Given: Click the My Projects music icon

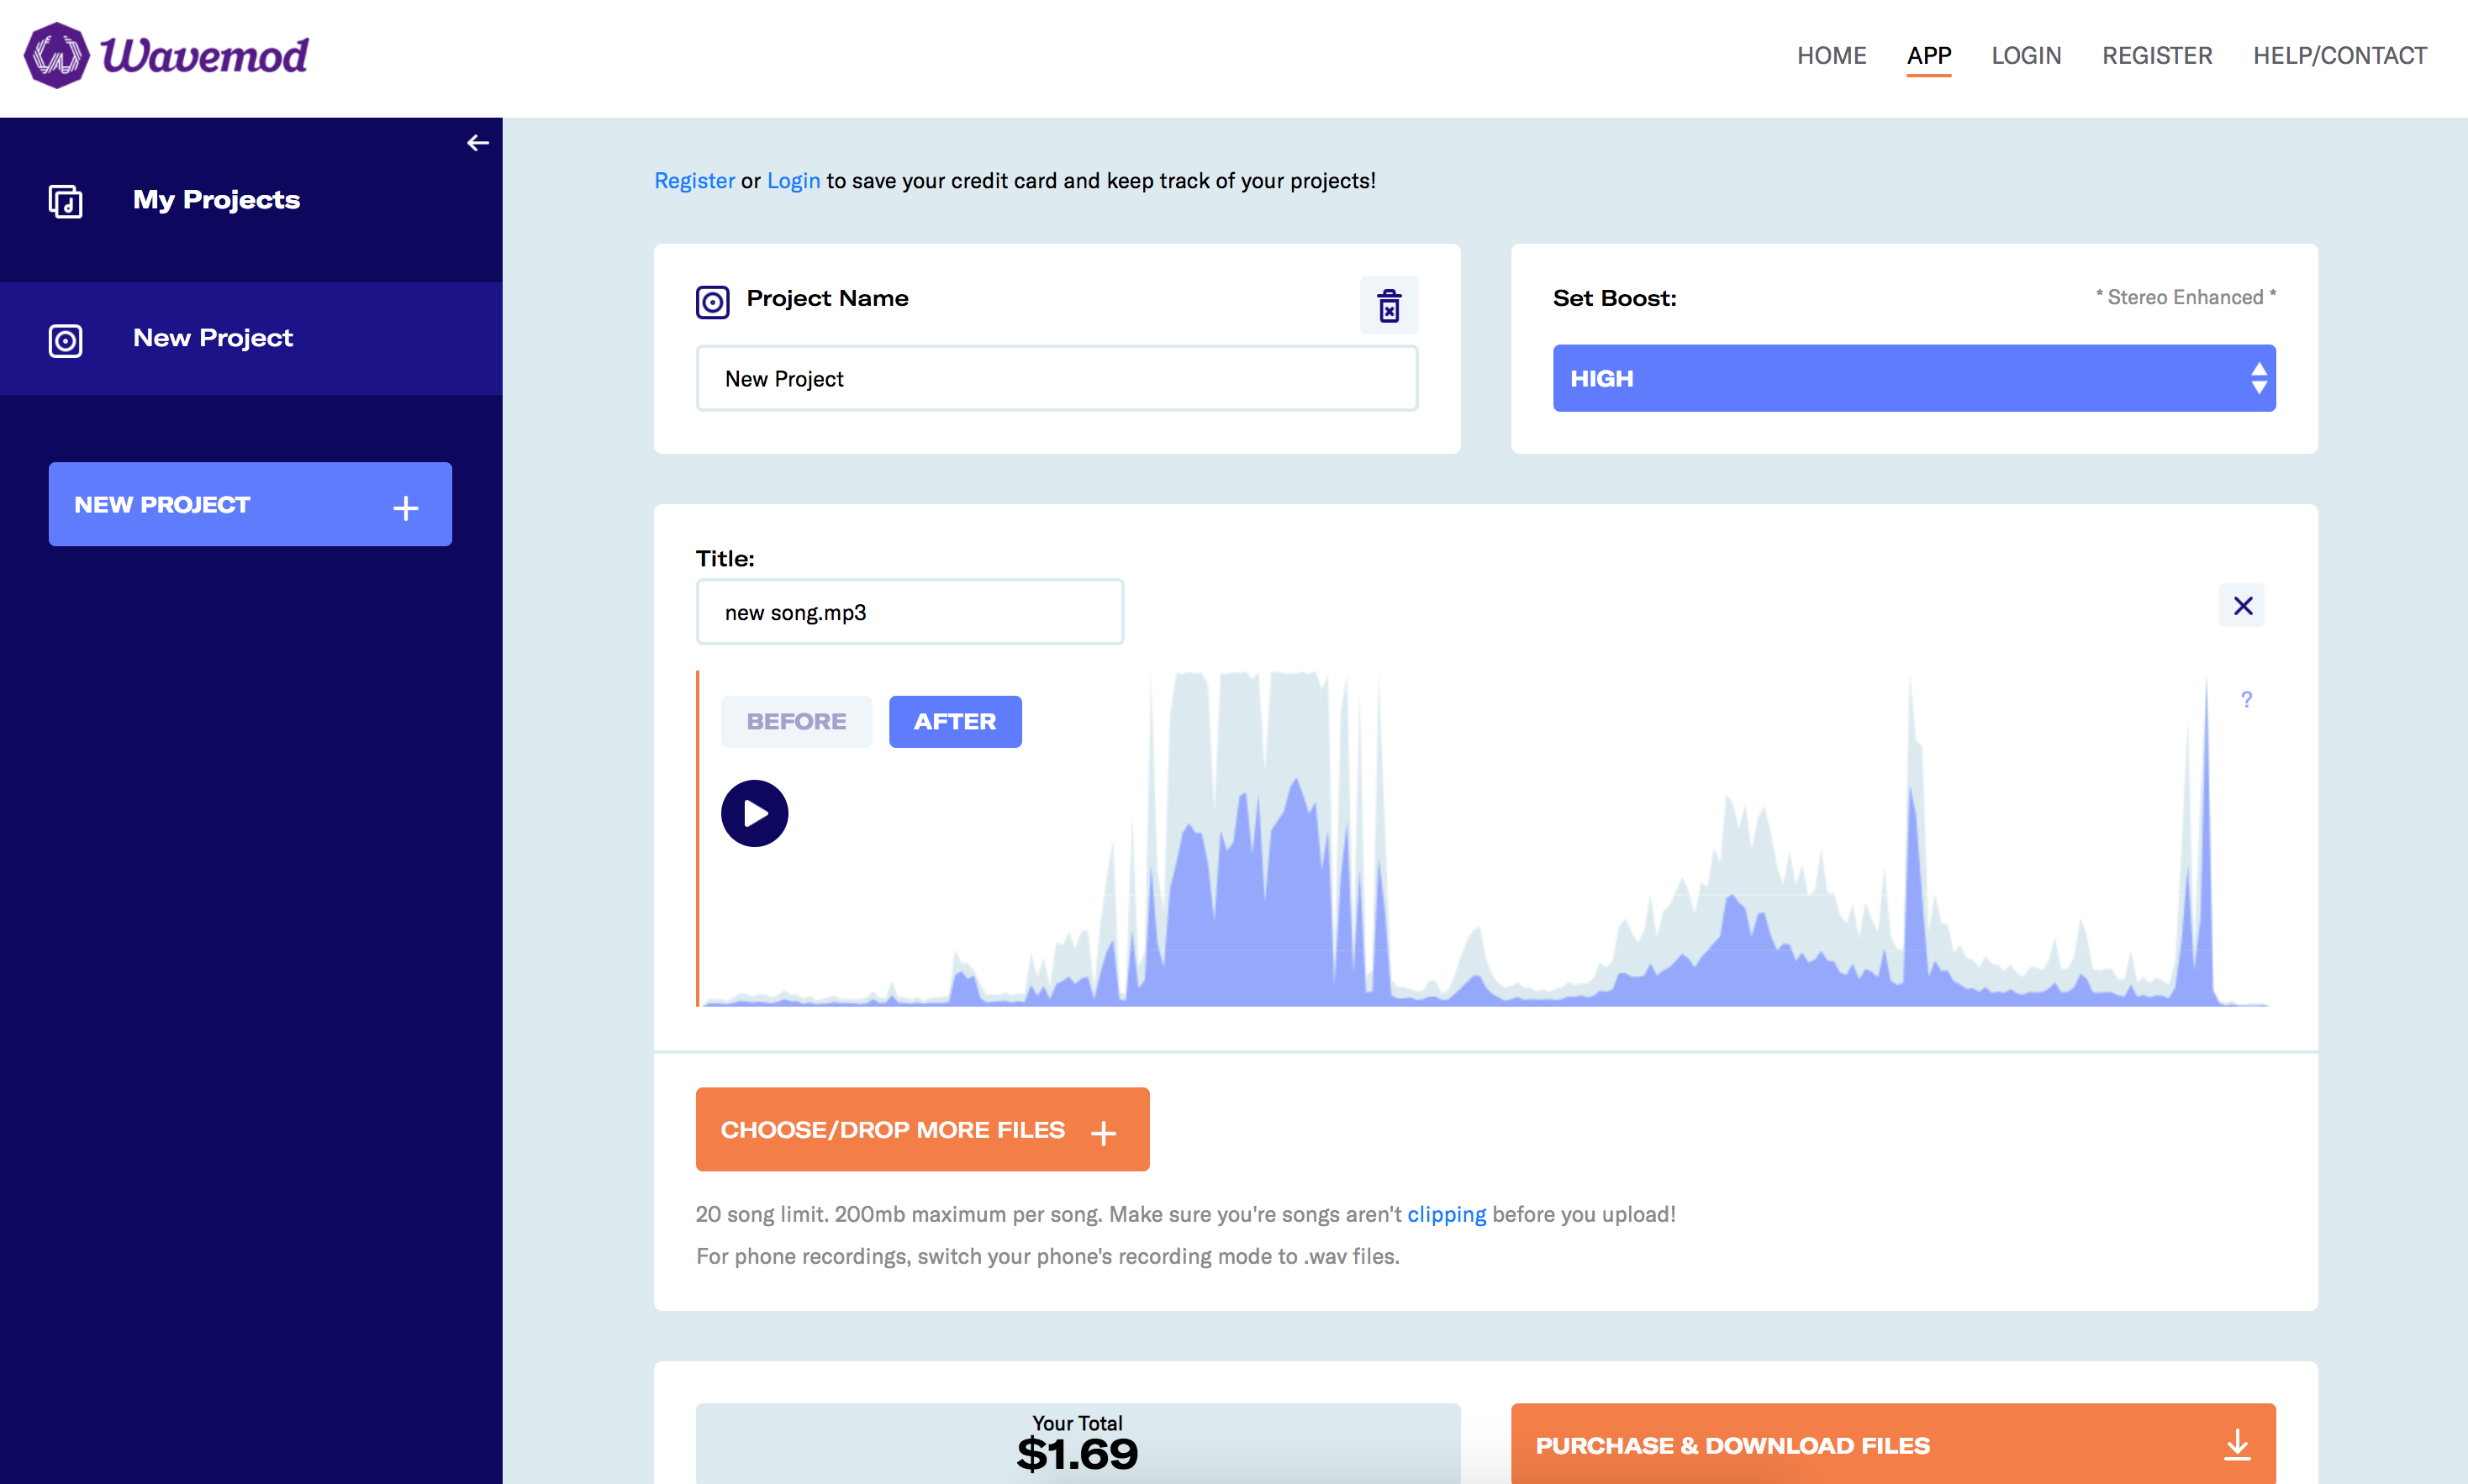Looking at the screenshot, I should coord(66,201).
